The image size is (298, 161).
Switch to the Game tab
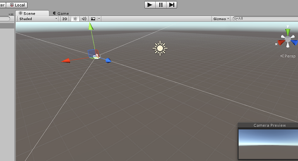61,13
